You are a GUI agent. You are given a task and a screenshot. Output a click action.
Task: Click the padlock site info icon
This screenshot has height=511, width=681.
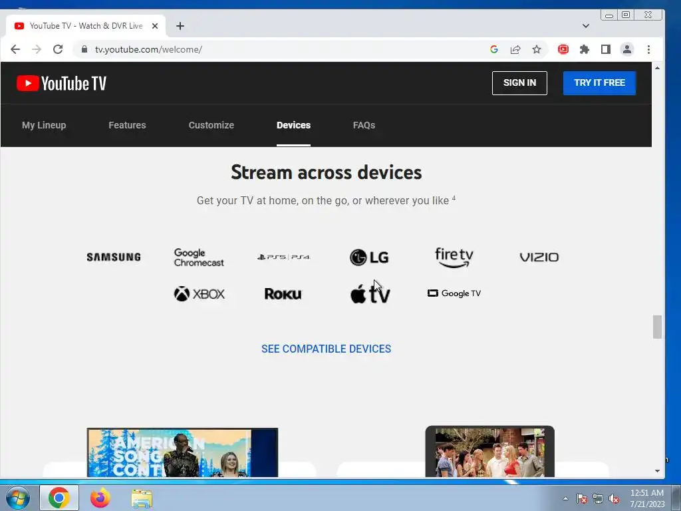[84, 49]
